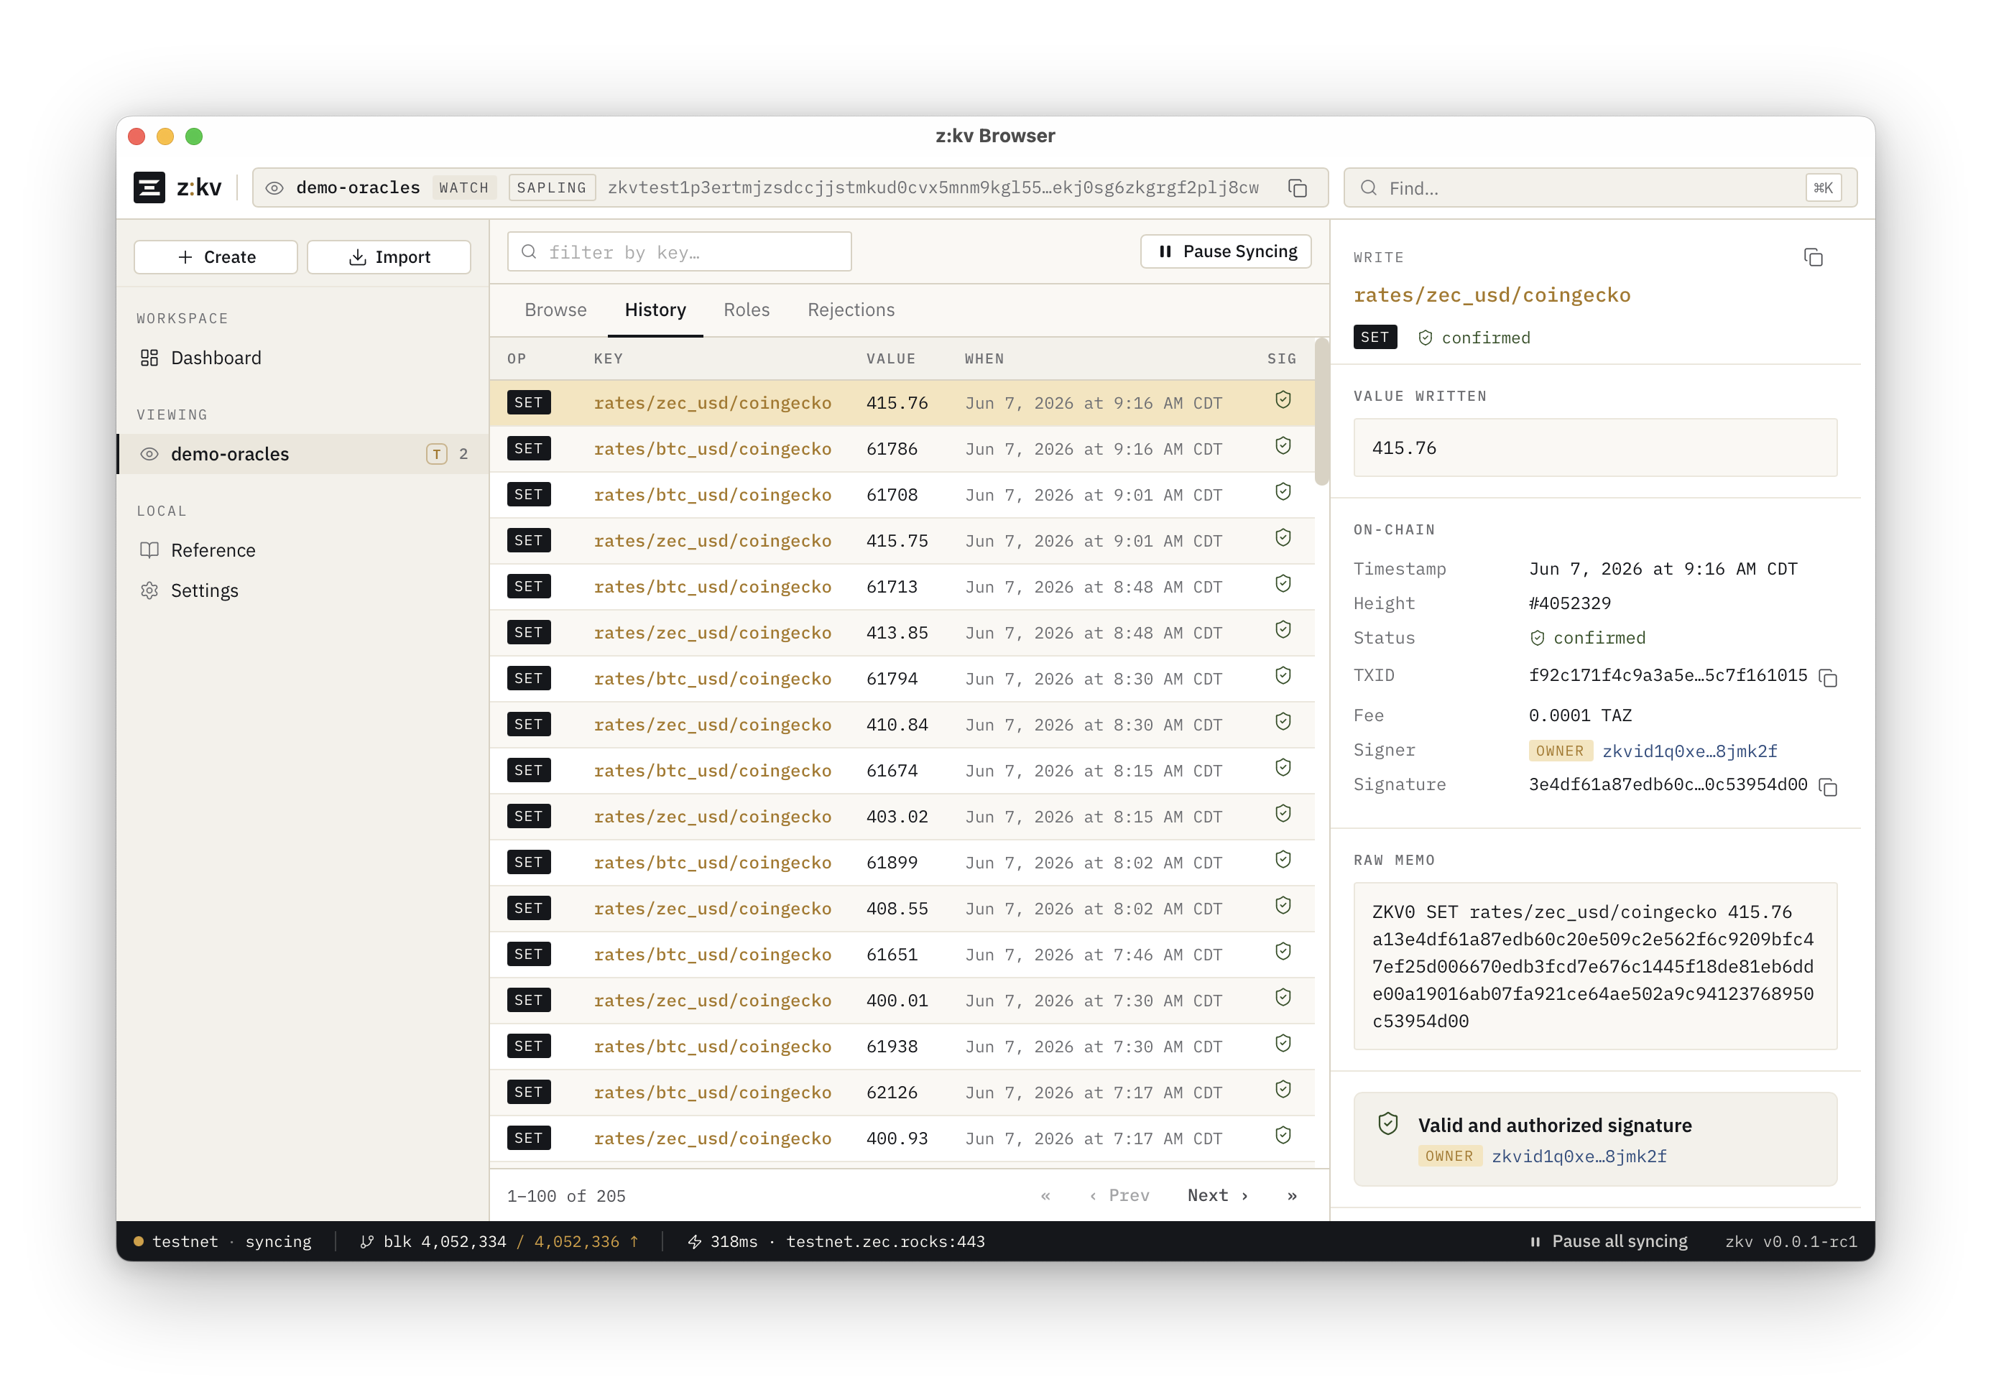The height and width of the screenshot is (1377, 1991).
Task: Open the Roles tab
Action: point(747,310)
